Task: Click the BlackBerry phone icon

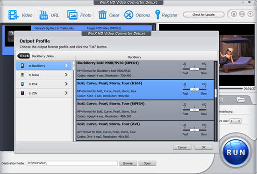Action: click(22, 66)
